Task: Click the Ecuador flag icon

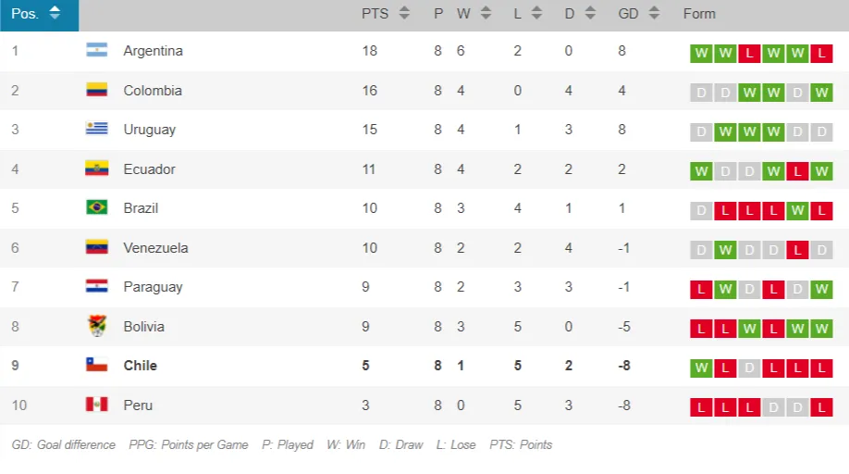Action: tap(97, 169)
